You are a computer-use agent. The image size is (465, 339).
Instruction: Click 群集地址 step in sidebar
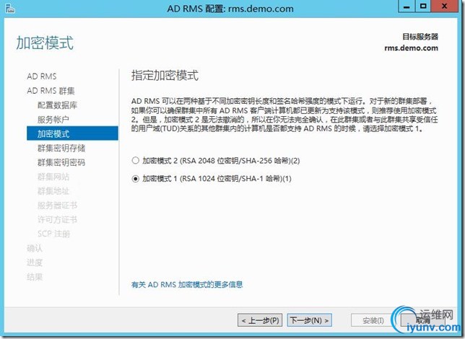53,191
